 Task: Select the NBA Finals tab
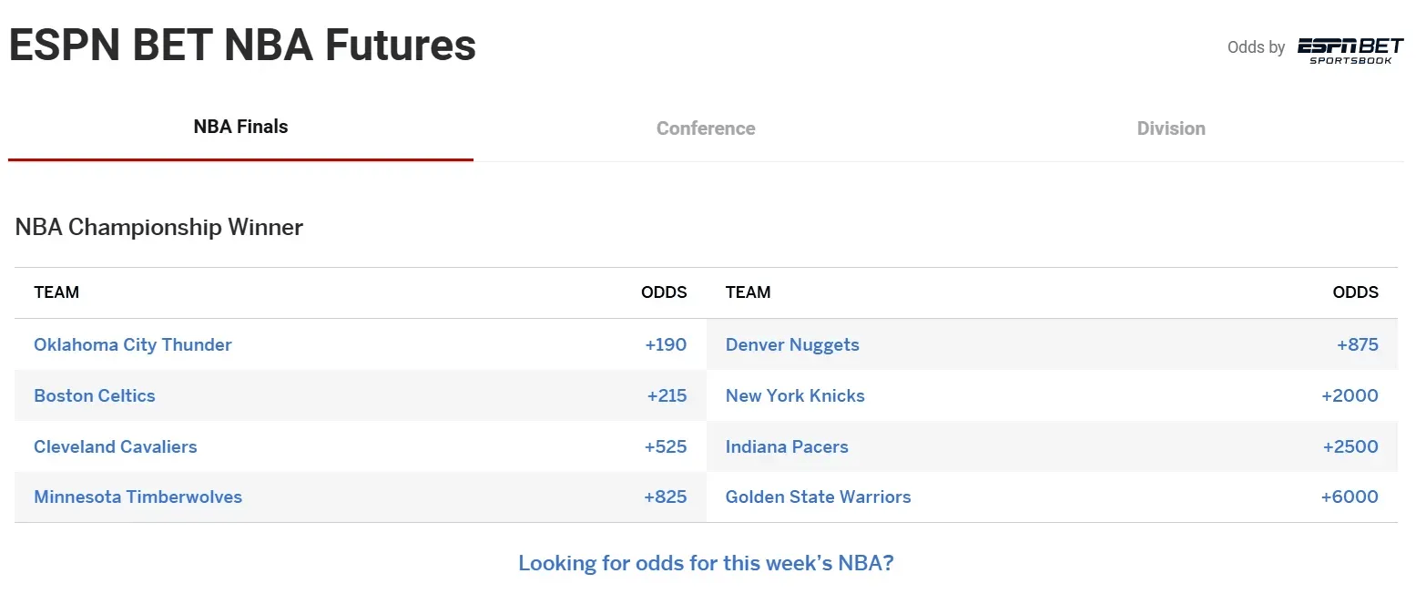(x=240, y=127)
